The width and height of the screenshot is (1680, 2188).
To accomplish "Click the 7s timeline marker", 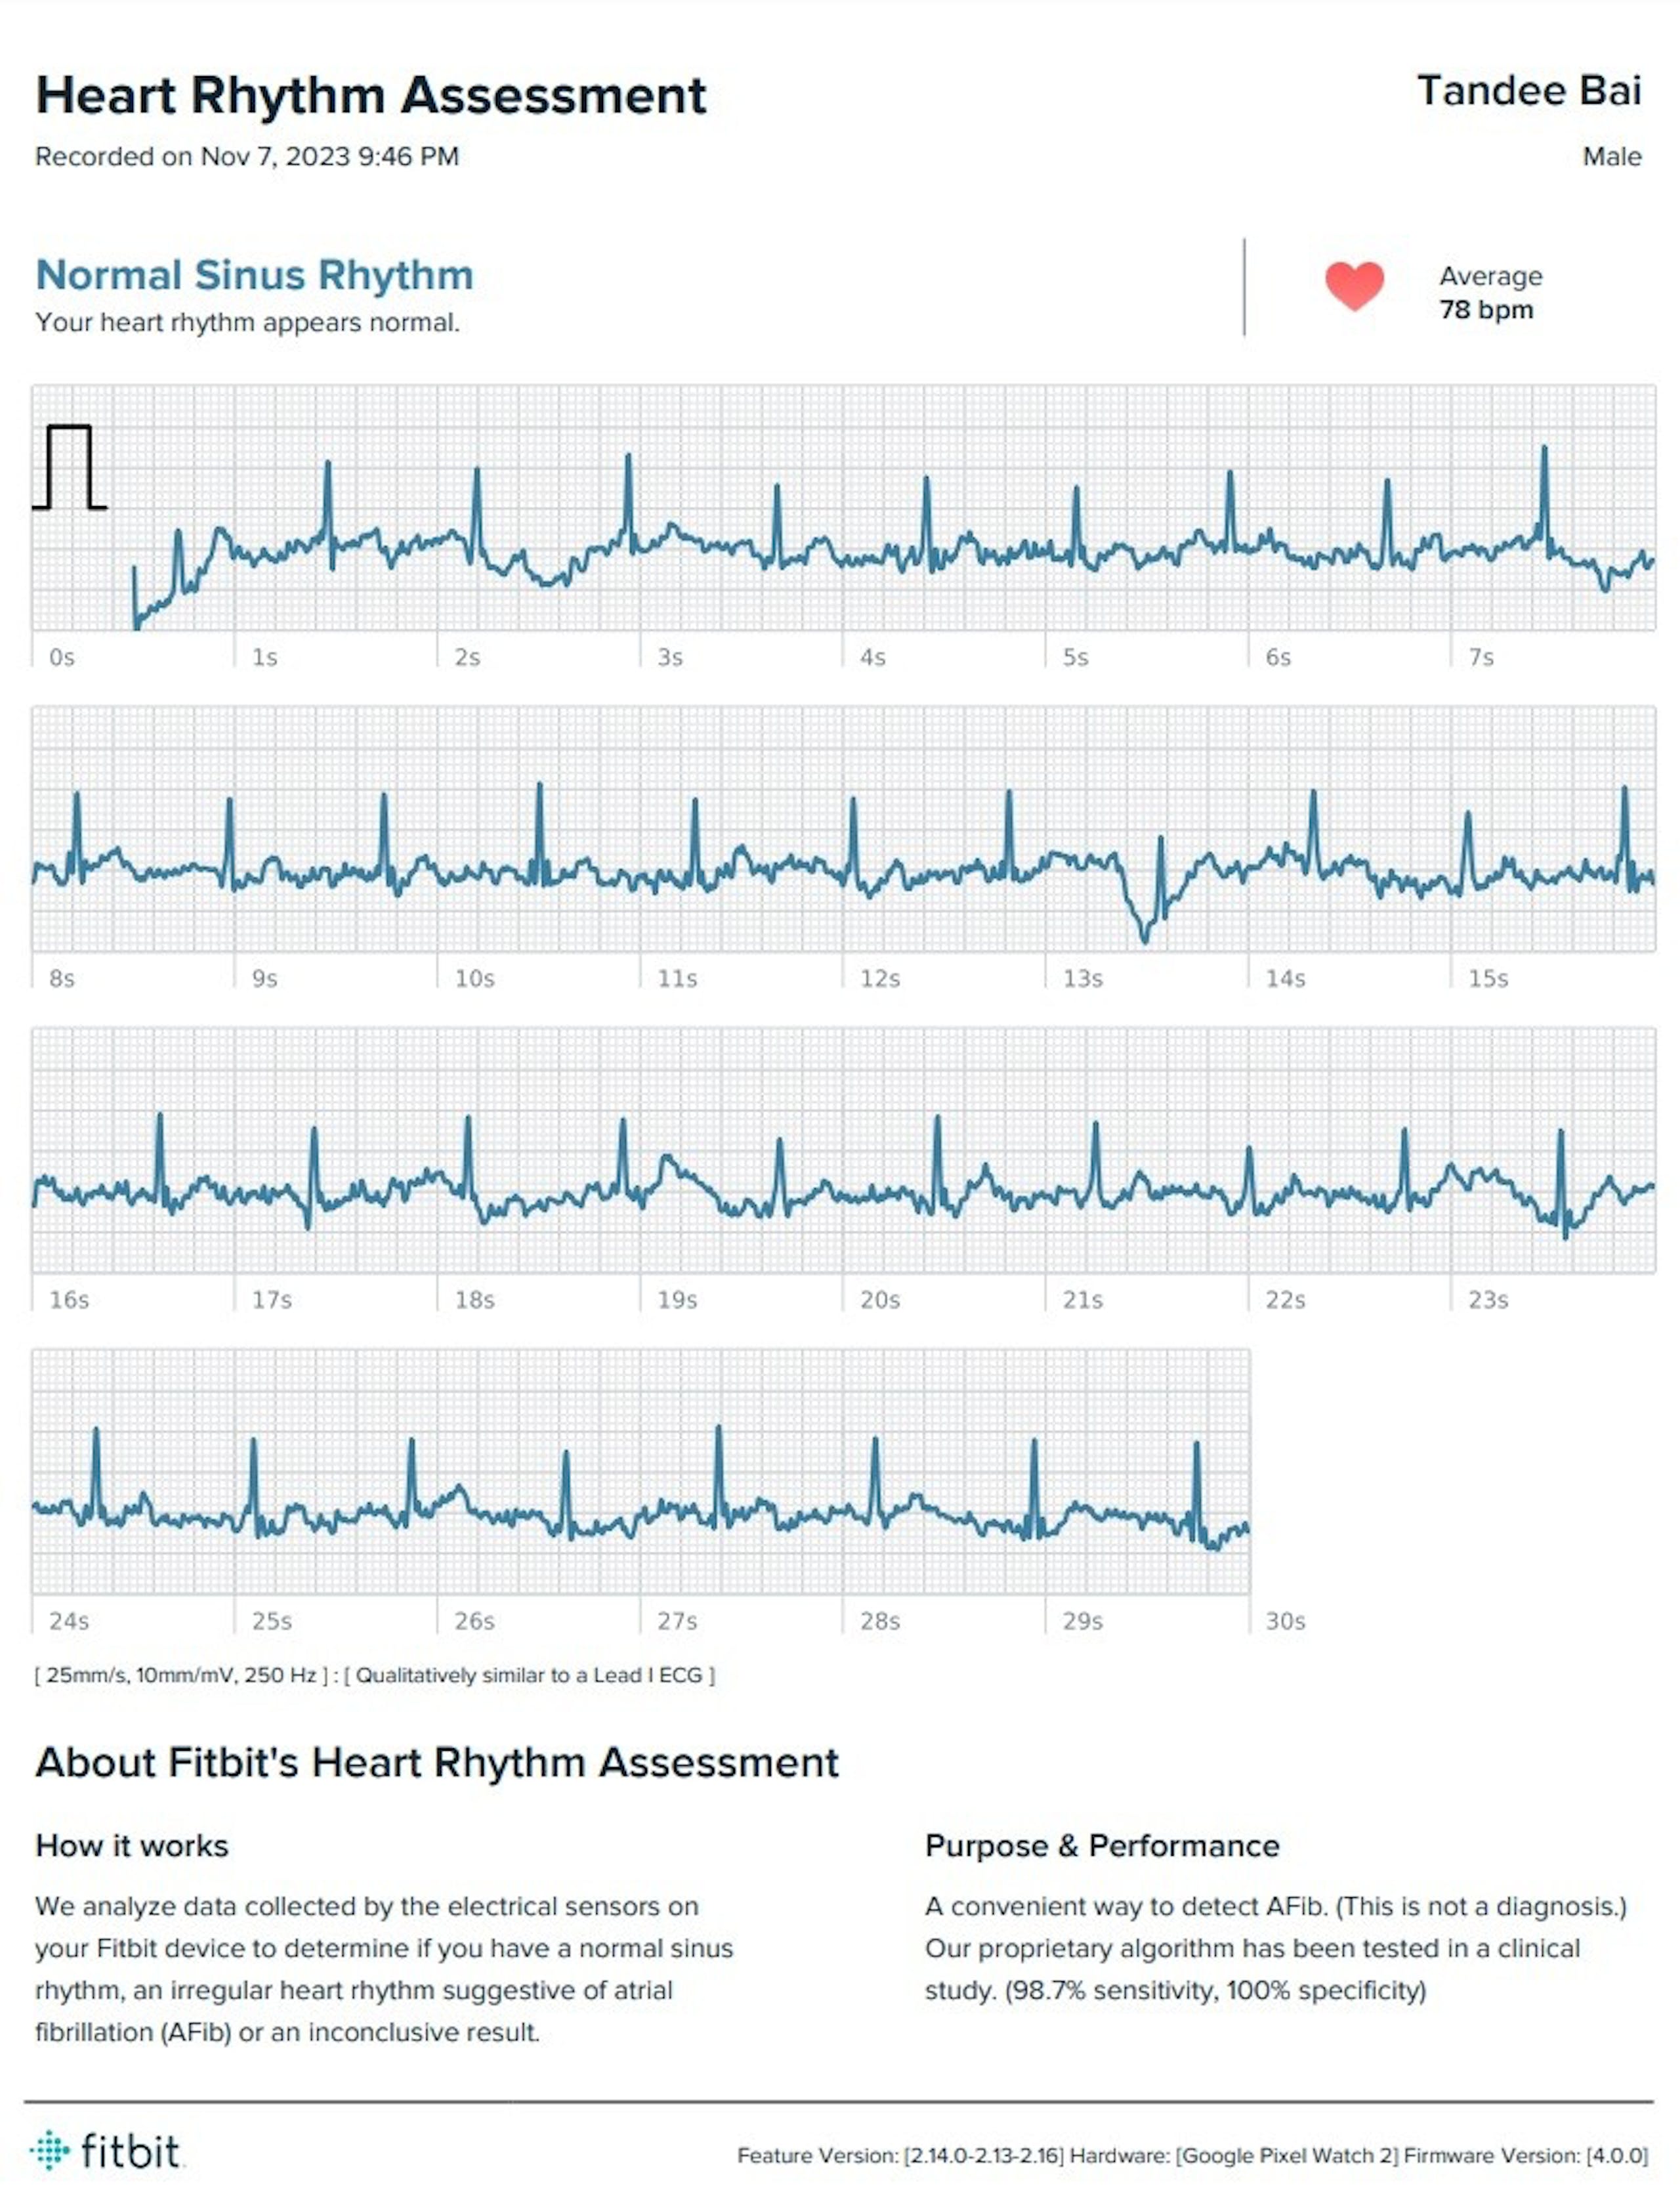I will click(x=1481, y=657).
